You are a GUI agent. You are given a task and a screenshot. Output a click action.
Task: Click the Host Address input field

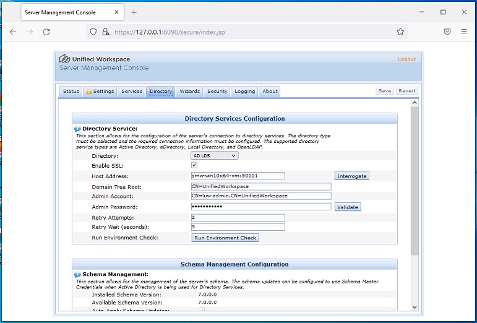click(x=238, y=176)
